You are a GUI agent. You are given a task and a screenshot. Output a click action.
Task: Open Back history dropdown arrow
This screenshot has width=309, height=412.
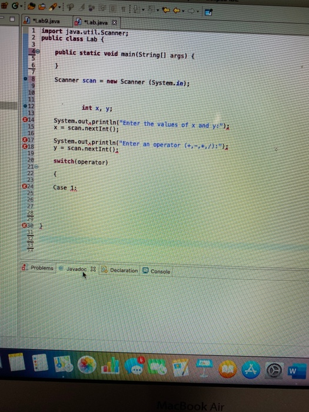[x=183, y=11]
